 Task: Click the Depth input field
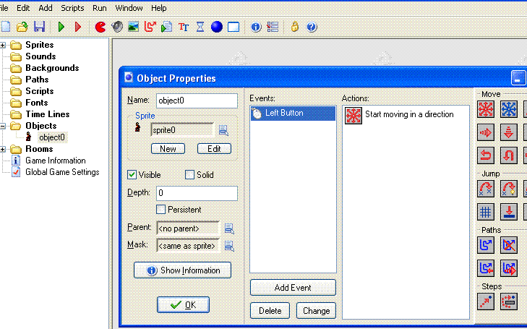click(197, 193)
